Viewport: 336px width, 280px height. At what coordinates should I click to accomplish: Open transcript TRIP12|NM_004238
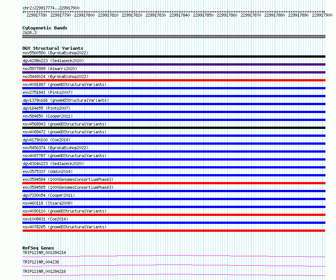point(41,262)
